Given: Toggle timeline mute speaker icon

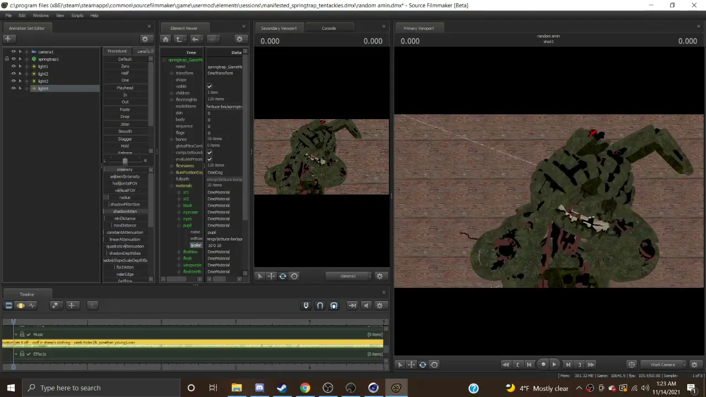Looking at the screenshot, I should pos(366,305).
